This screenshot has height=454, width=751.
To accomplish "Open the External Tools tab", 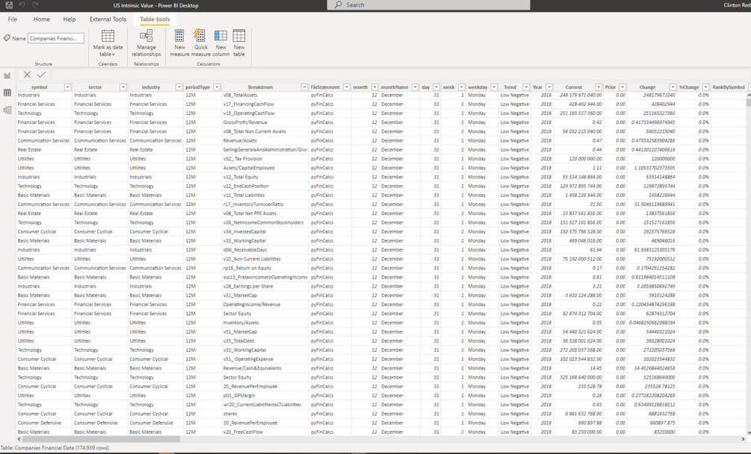I will [x=108, y=19].
